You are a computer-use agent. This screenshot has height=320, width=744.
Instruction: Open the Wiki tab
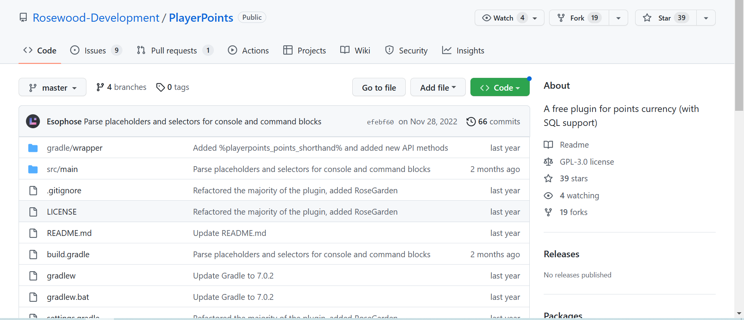click(x=355, y=50)
